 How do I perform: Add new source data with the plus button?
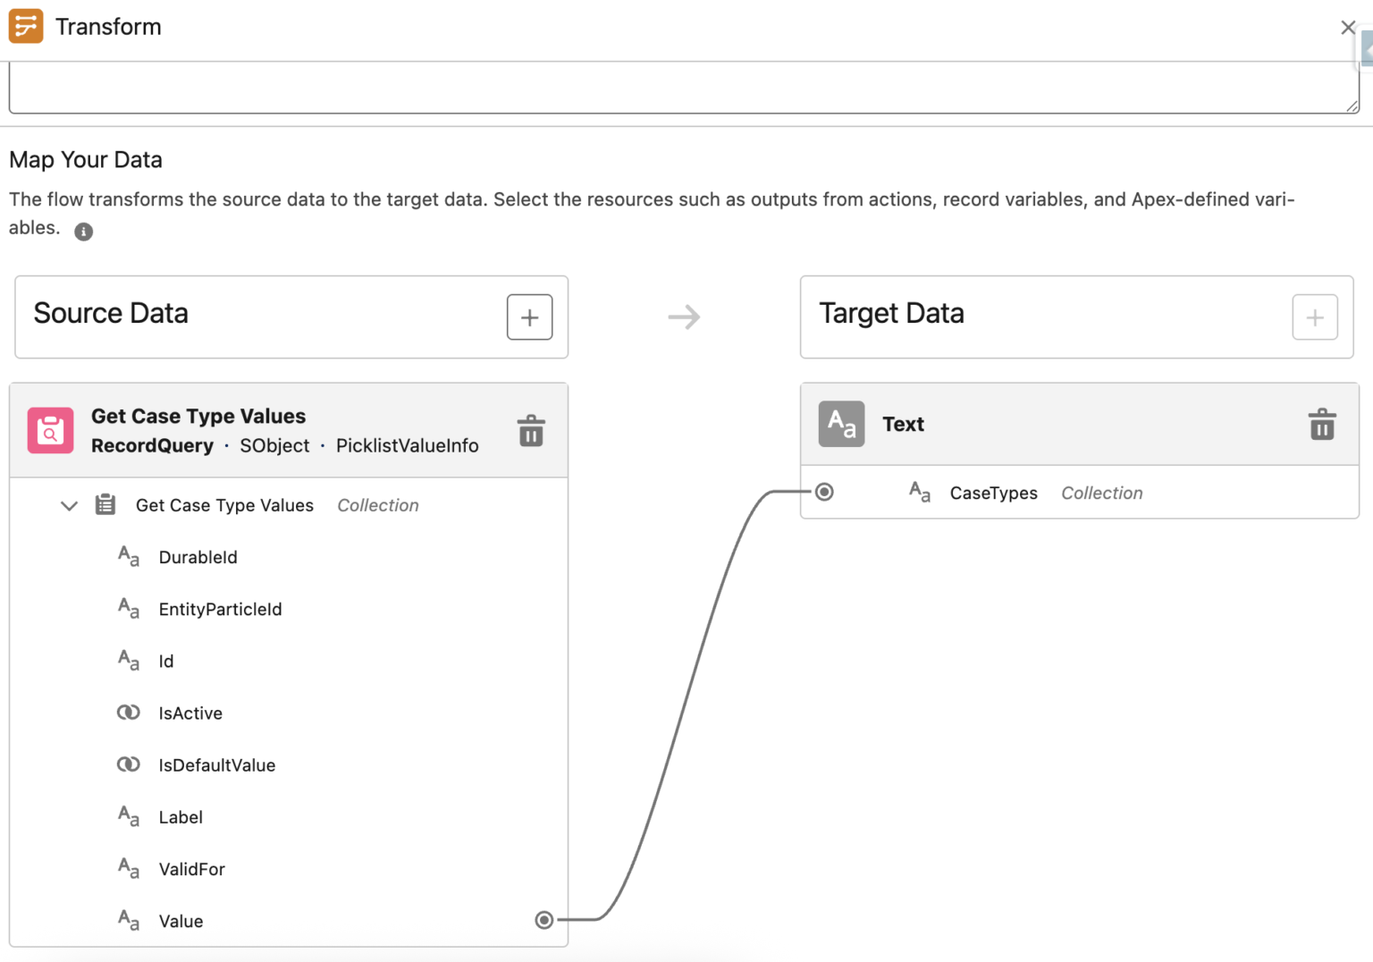pos(529,316)
